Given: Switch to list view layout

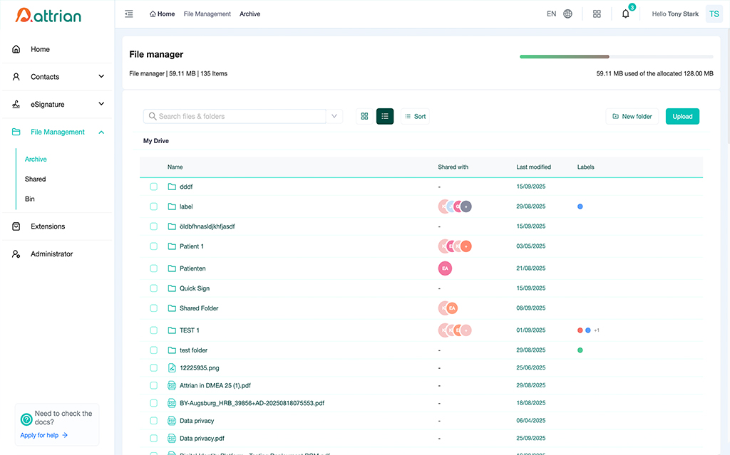Looking at the screenshot, I should pos(385,116).
